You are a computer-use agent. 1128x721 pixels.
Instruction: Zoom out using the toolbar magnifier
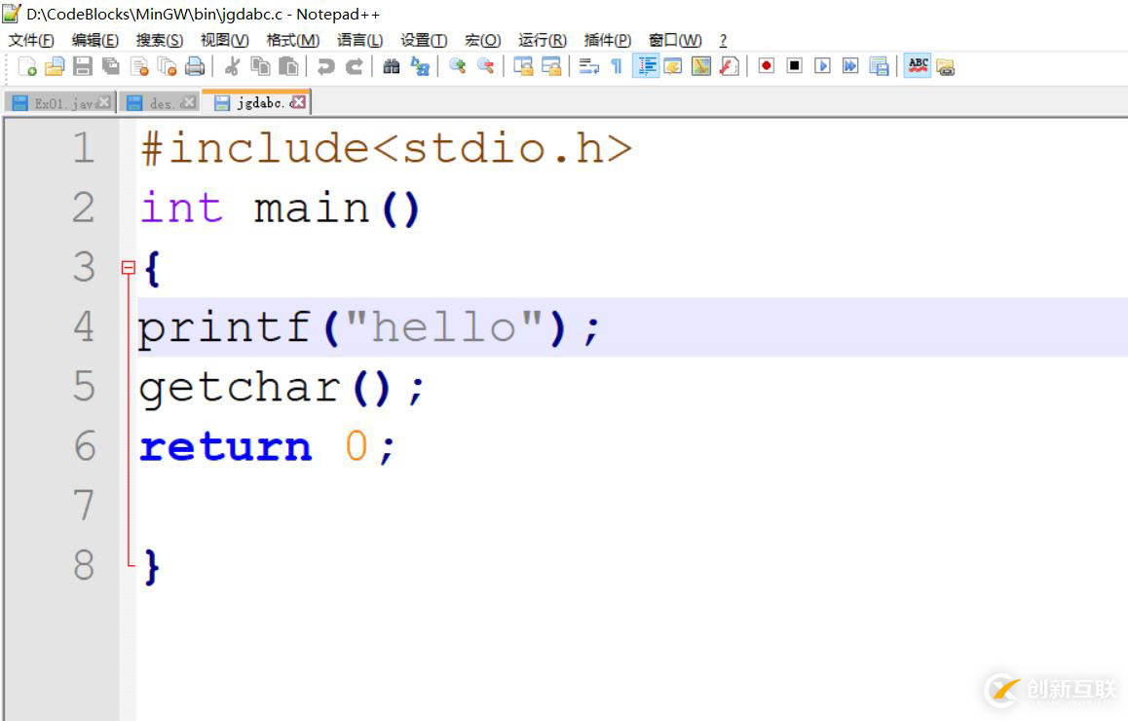point(486,67)
